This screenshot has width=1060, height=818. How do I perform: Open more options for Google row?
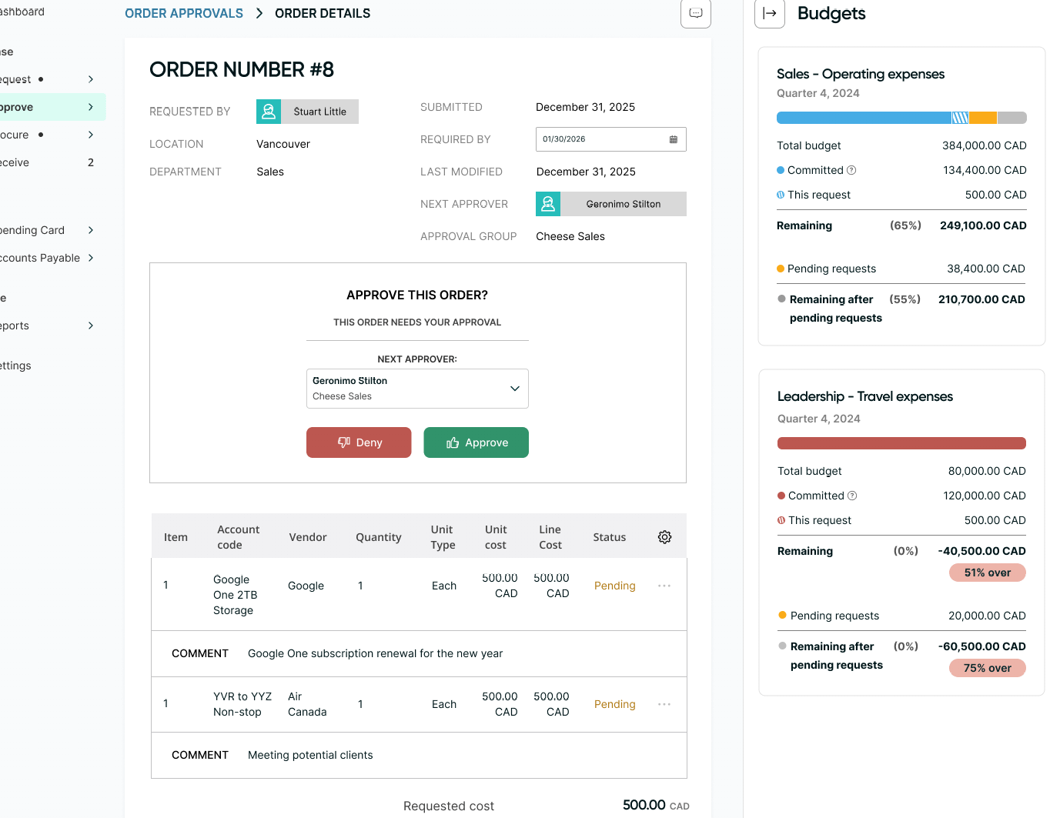664,586
